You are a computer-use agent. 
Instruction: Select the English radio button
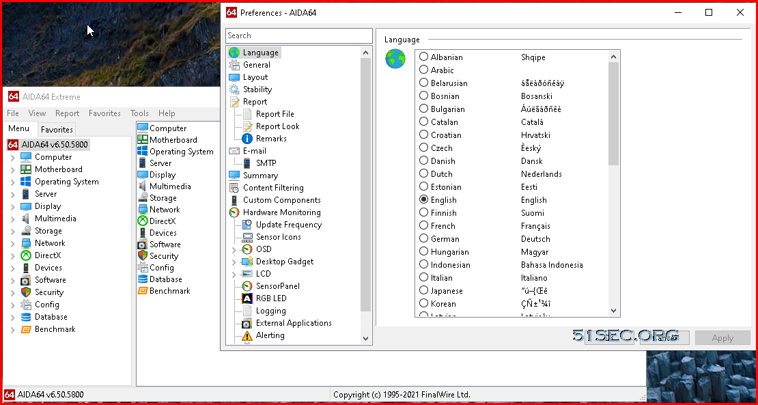point(423,199)
